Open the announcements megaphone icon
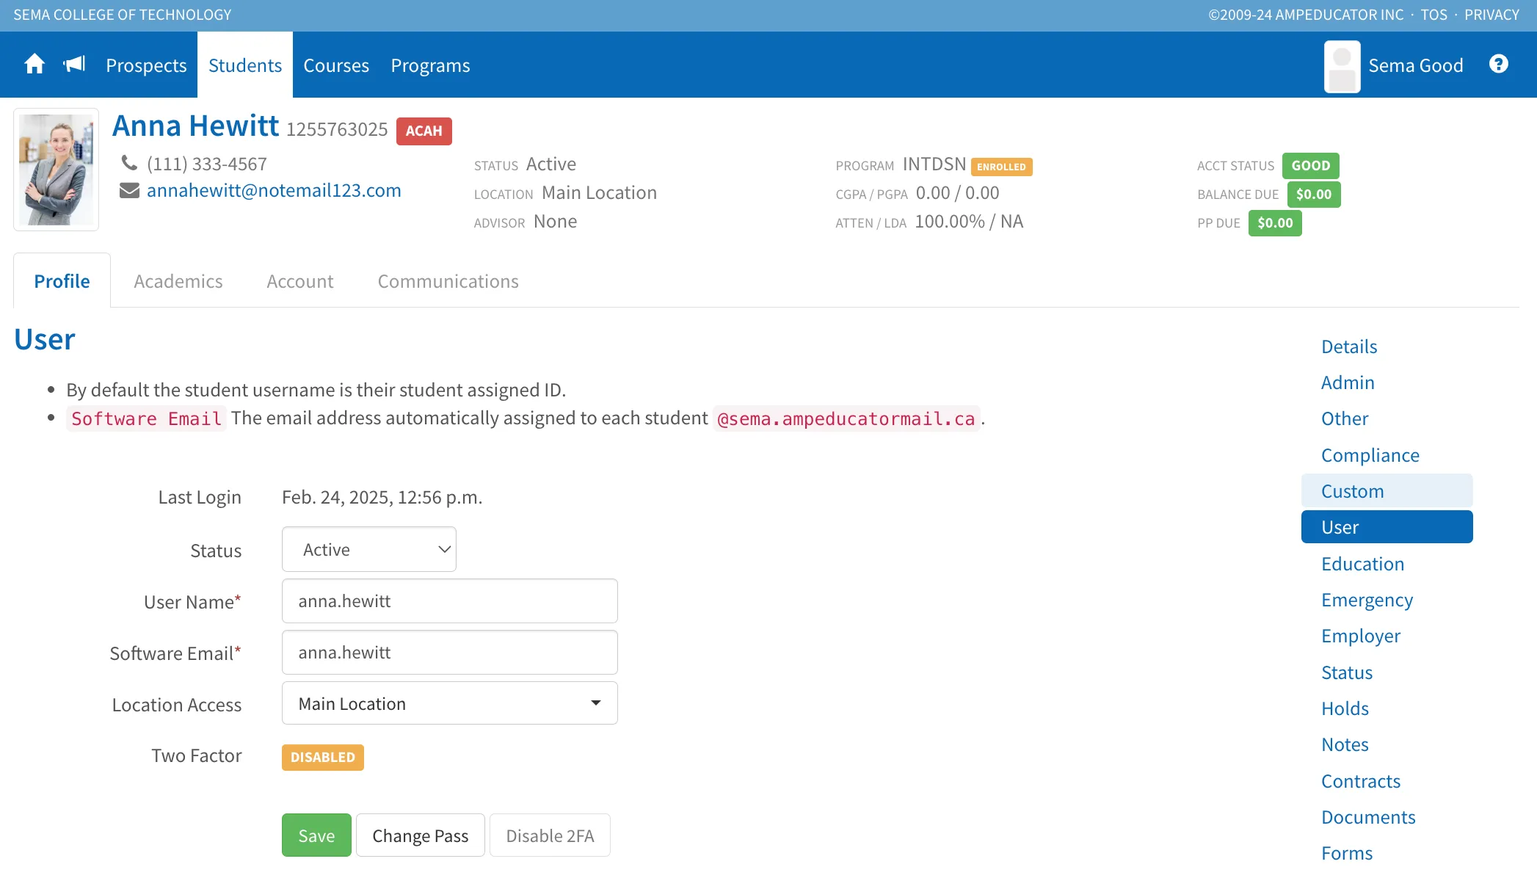 [x=74, y=65]
